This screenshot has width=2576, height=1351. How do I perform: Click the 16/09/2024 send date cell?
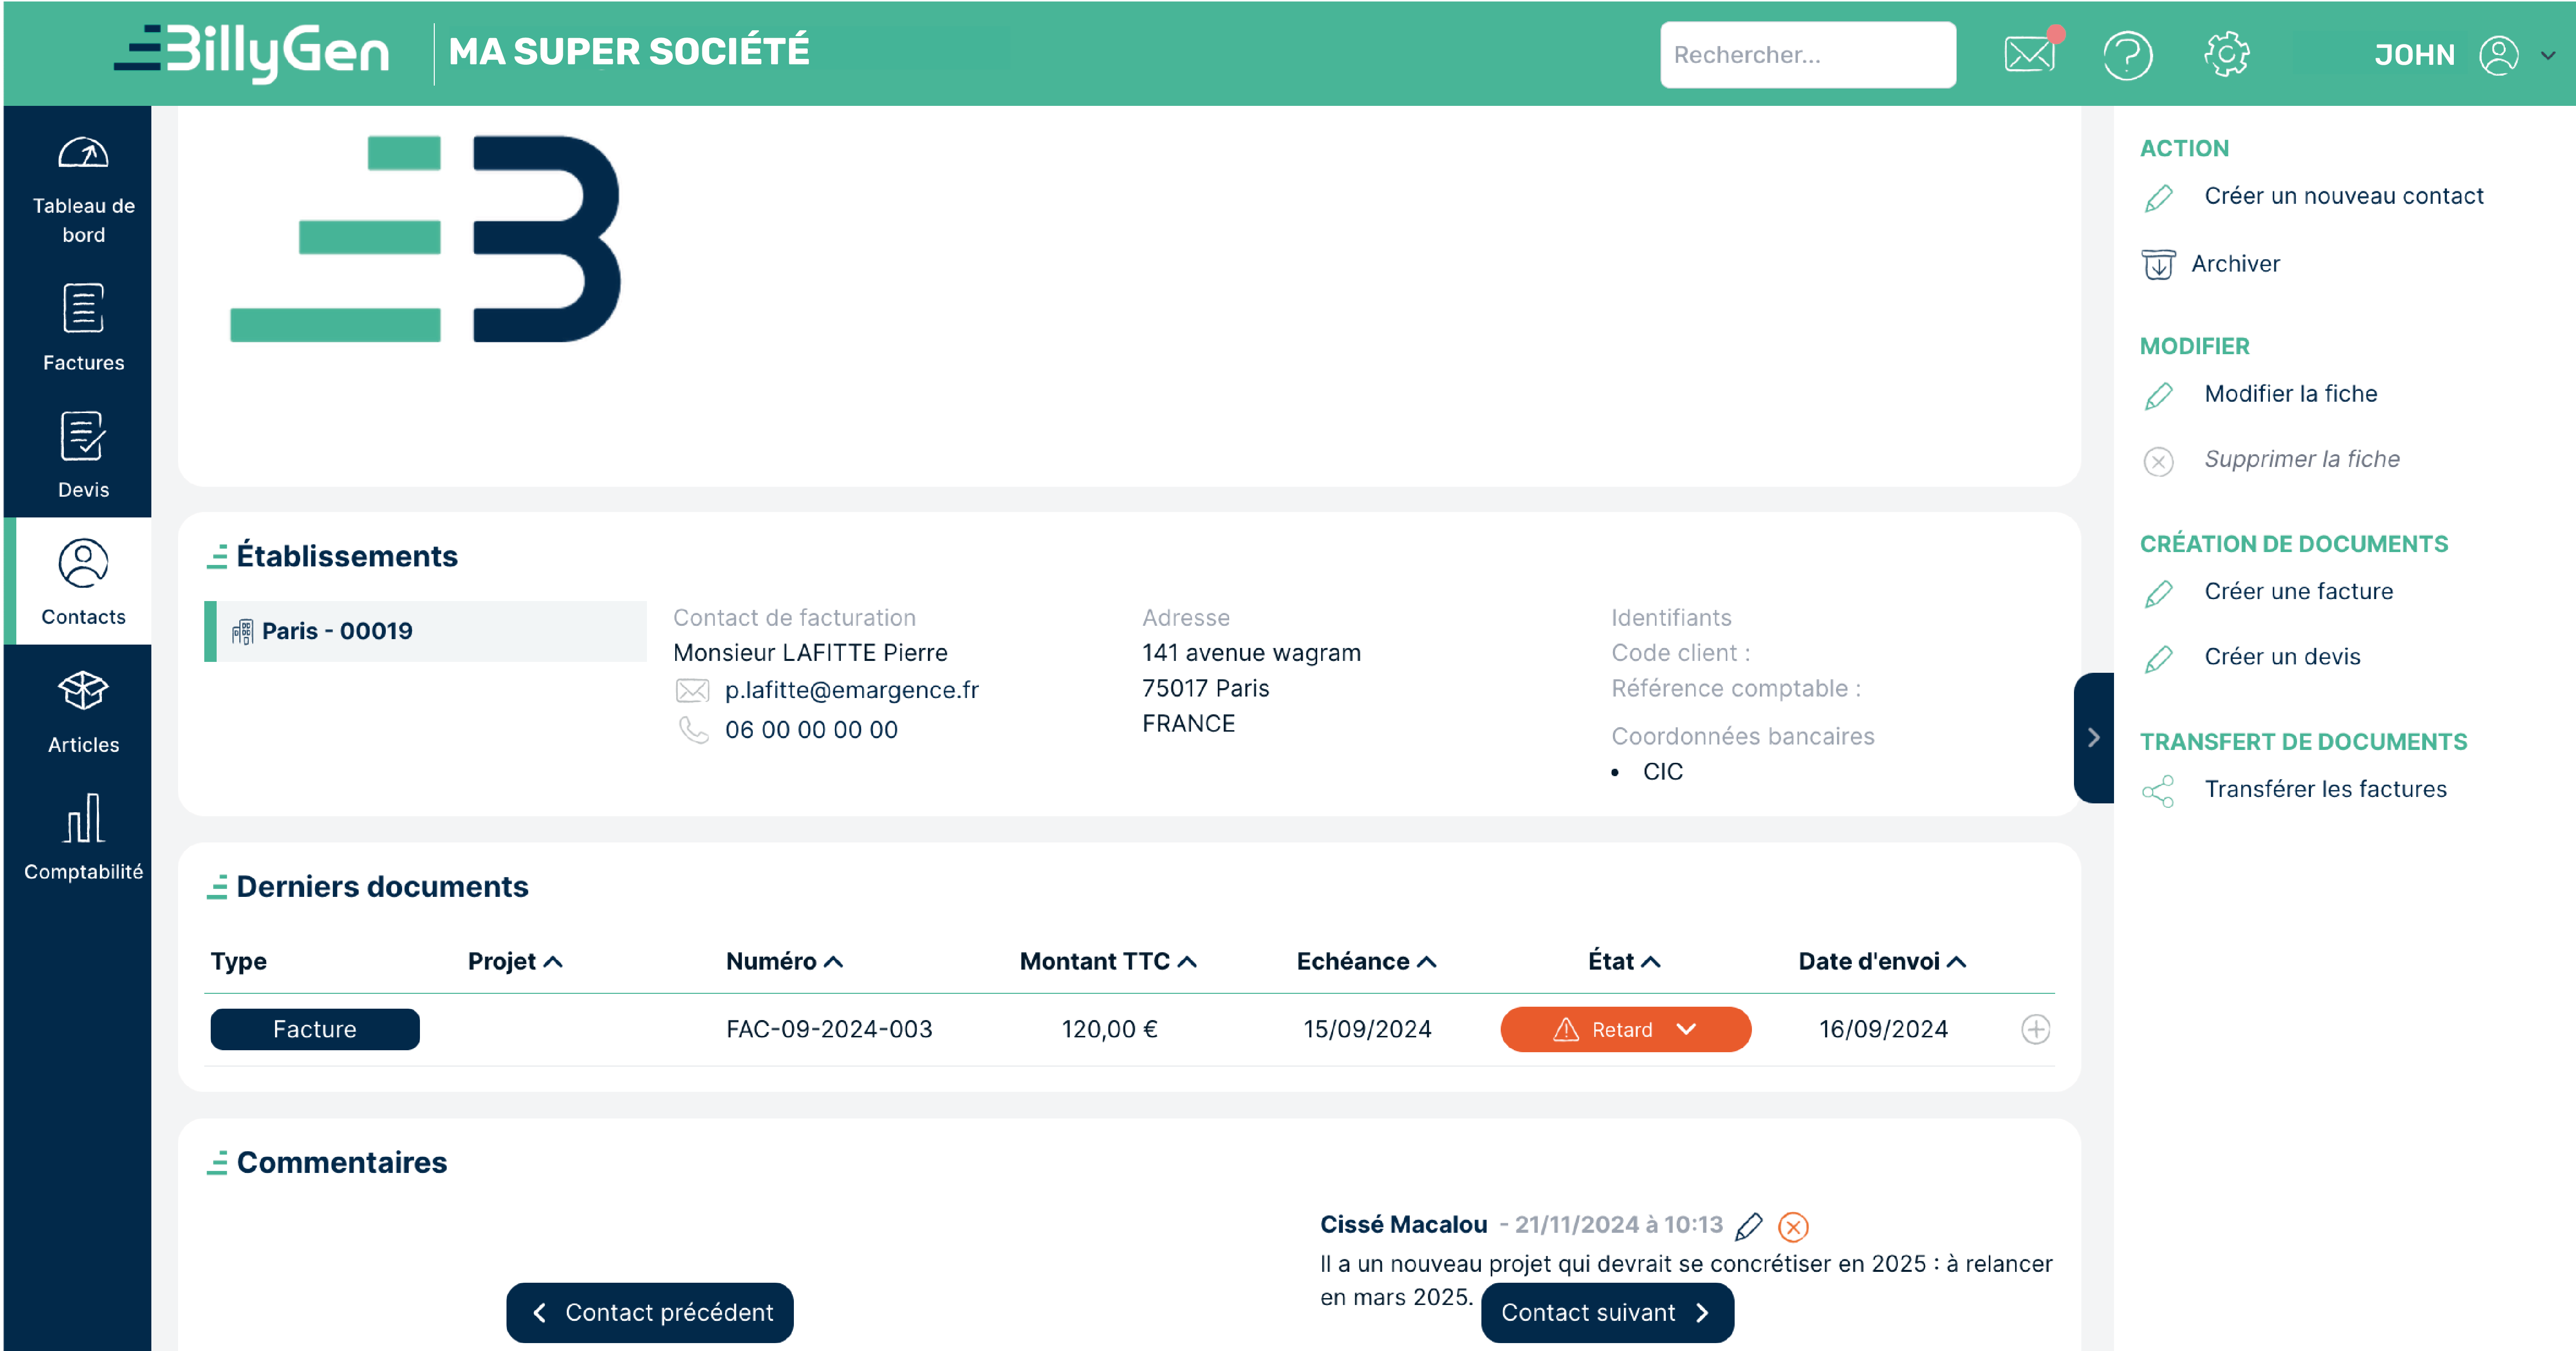[x=1883, y=1029]
